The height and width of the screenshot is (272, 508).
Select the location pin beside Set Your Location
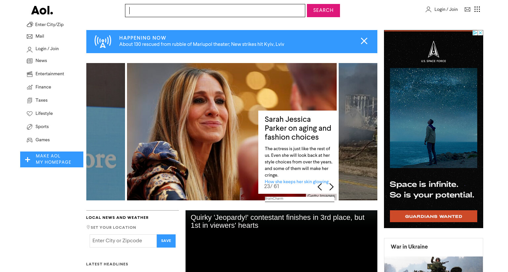pyautogui.click(x=88, y=227)
